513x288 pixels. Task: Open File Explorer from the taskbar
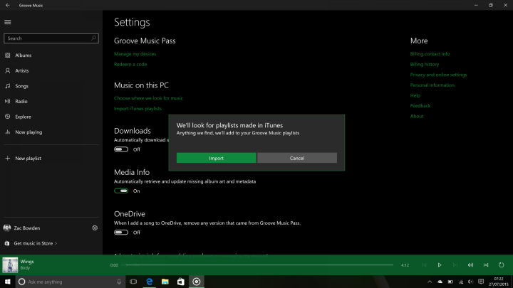click(x=165, y=282)
